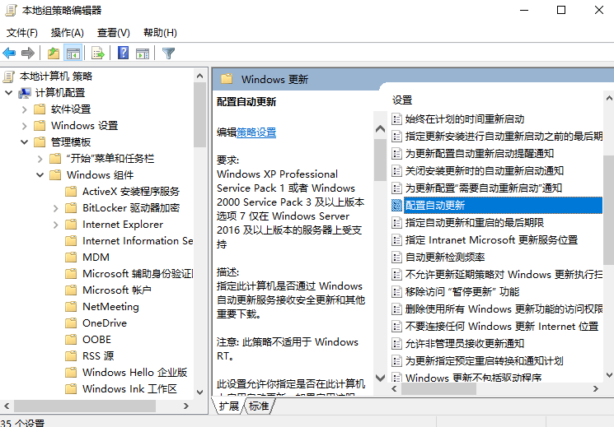
Task: Select ActiveX 安装程序服务 in the tree
Action: [x=131, y=192]
